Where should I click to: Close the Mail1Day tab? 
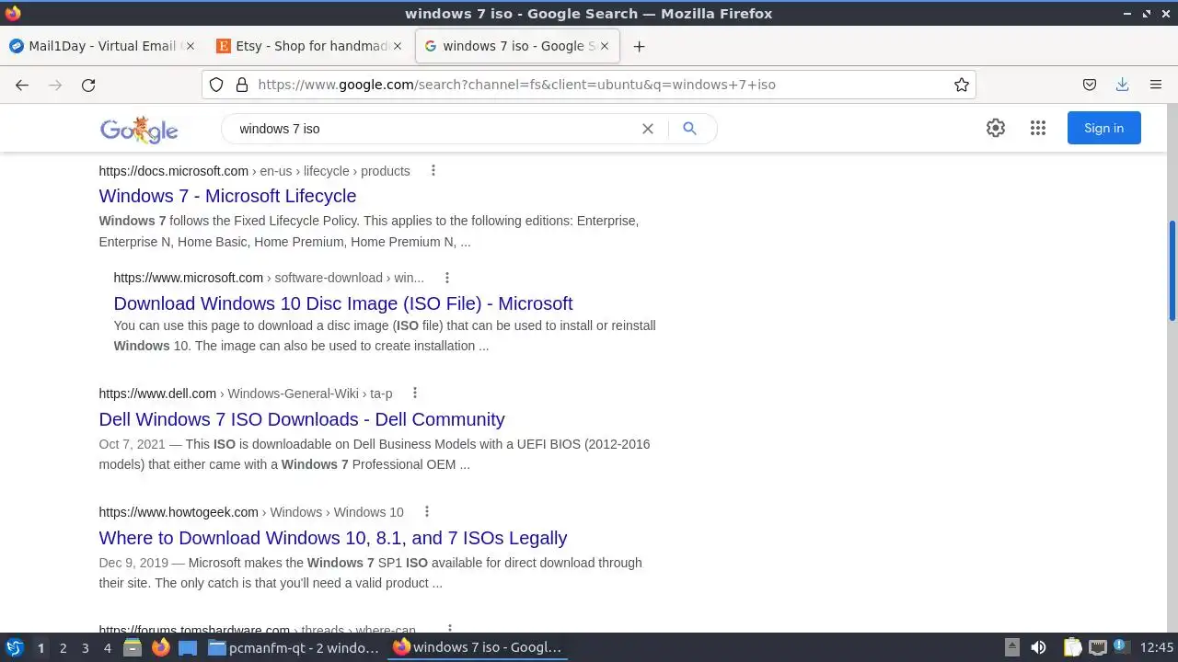click(x=191, y=46)
